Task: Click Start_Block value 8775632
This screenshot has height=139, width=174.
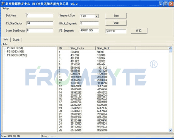Action: 102,126
